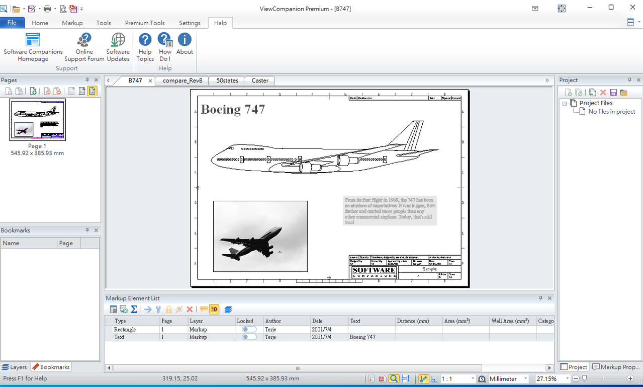The height and width of the screenshot is (387, 643).
Task: Switch to the Layers panel tab
Action: tap(15, 367)
